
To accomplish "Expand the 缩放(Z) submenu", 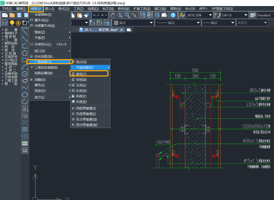I will click(50, 32).
